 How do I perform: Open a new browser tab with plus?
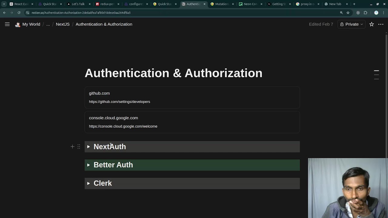tap(354, 4)
